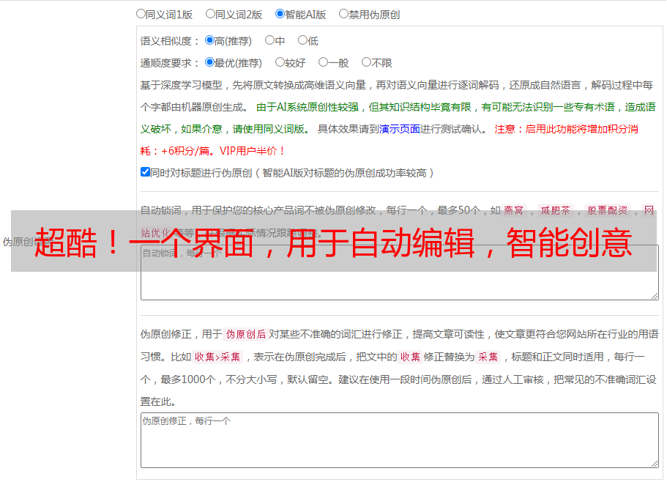Click into the 伪原创修正 text area
Image resolution: width=667 pixels, height=482 pixels.
[400, 440]
